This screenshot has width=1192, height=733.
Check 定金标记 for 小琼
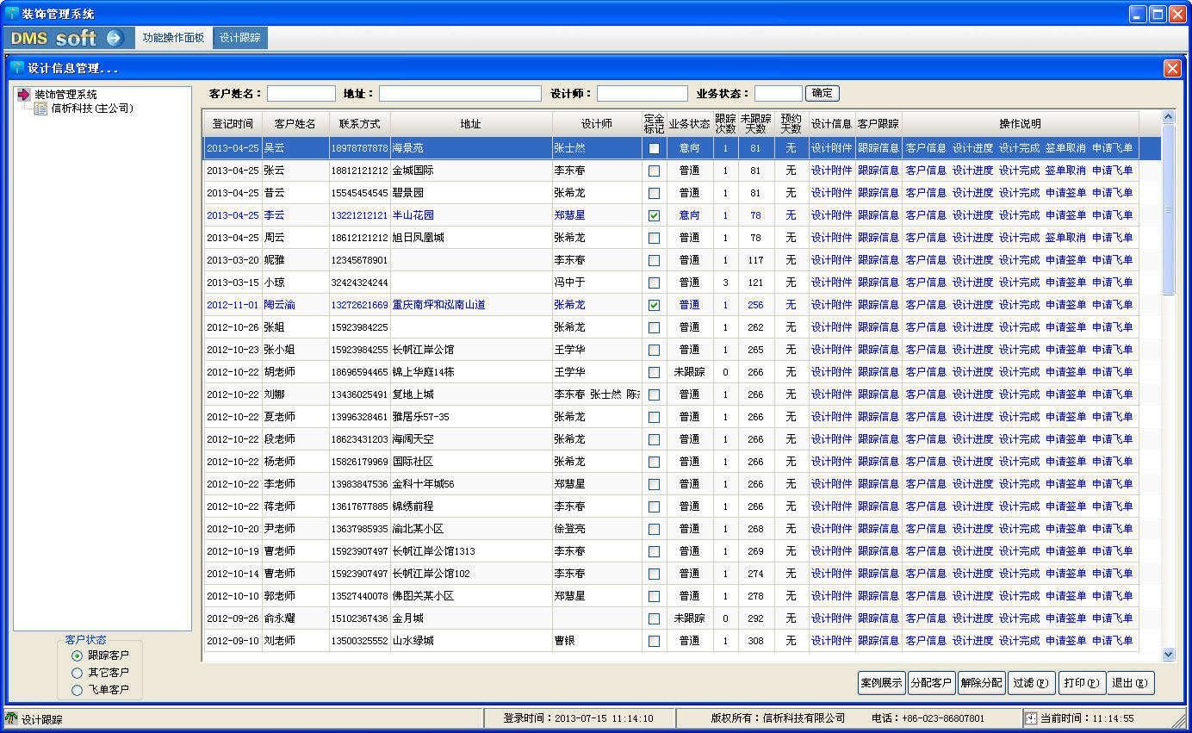pyautogui.click(x=654, y=283)
